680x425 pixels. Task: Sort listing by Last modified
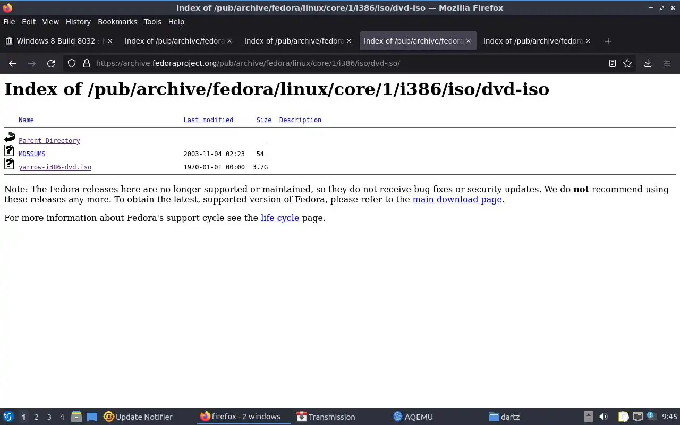pos(208,120)
